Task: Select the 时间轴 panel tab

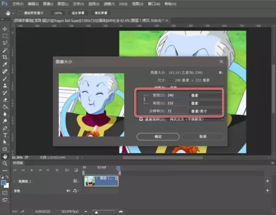Action: point(18,163)
